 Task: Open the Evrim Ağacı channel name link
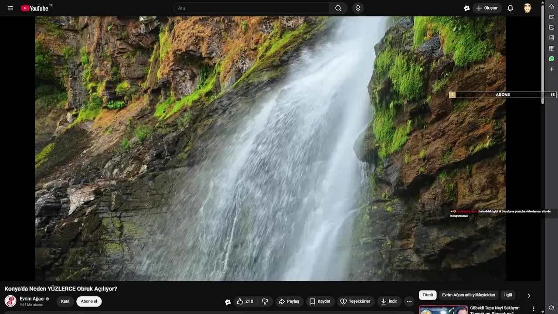pos(32,299)
